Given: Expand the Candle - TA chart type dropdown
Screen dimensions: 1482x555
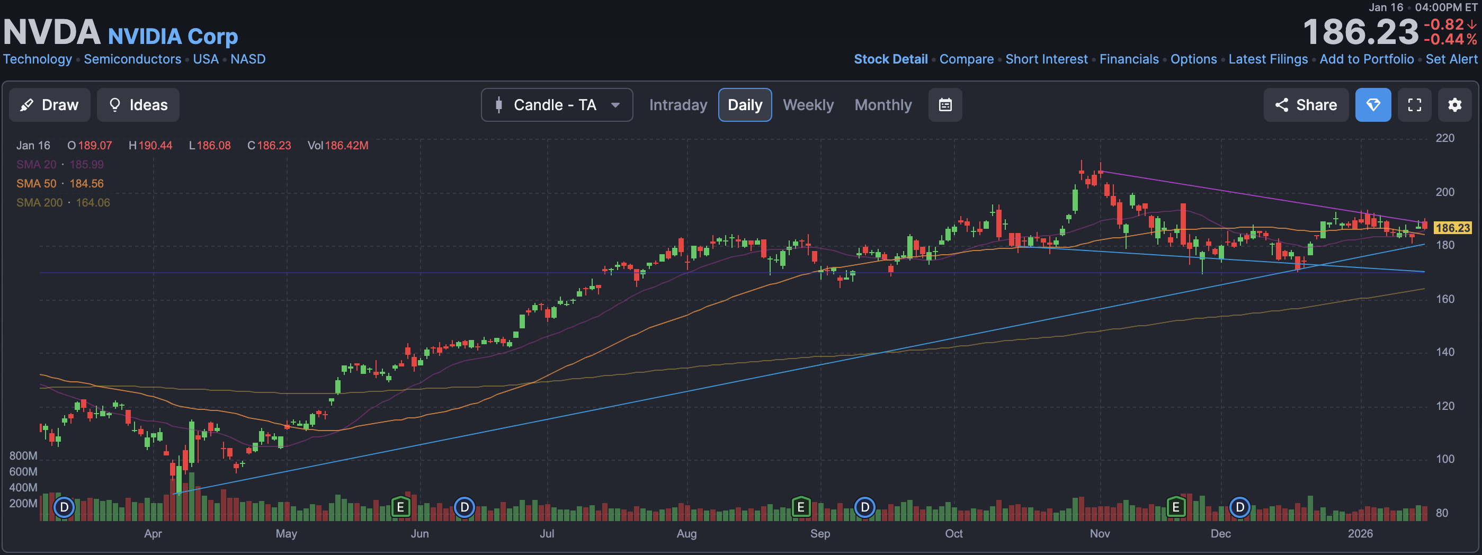Looking at the screenshot, I should point(556,105).
